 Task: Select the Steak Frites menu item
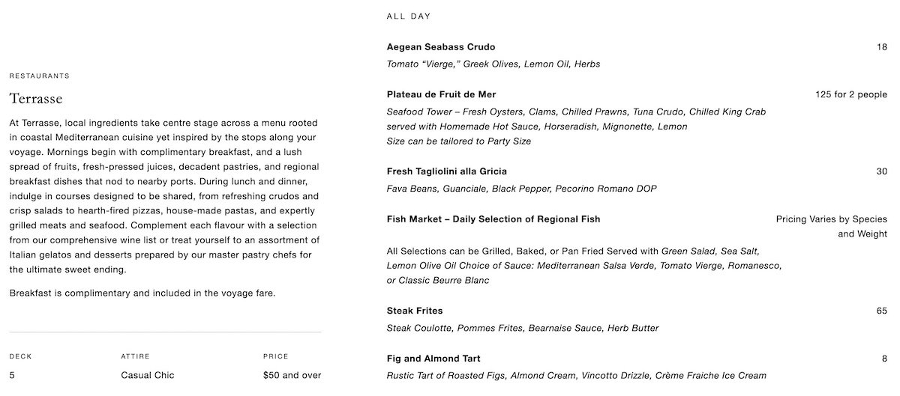415,311
